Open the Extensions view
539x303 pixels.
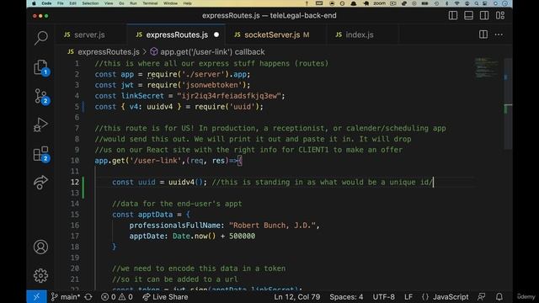41,154
